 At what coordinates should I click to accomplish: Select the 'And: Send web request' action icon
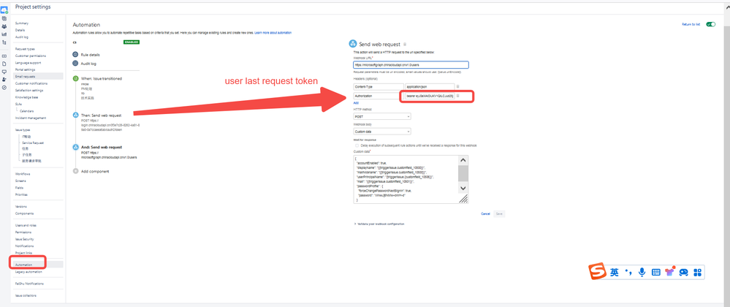pos(75,147)
